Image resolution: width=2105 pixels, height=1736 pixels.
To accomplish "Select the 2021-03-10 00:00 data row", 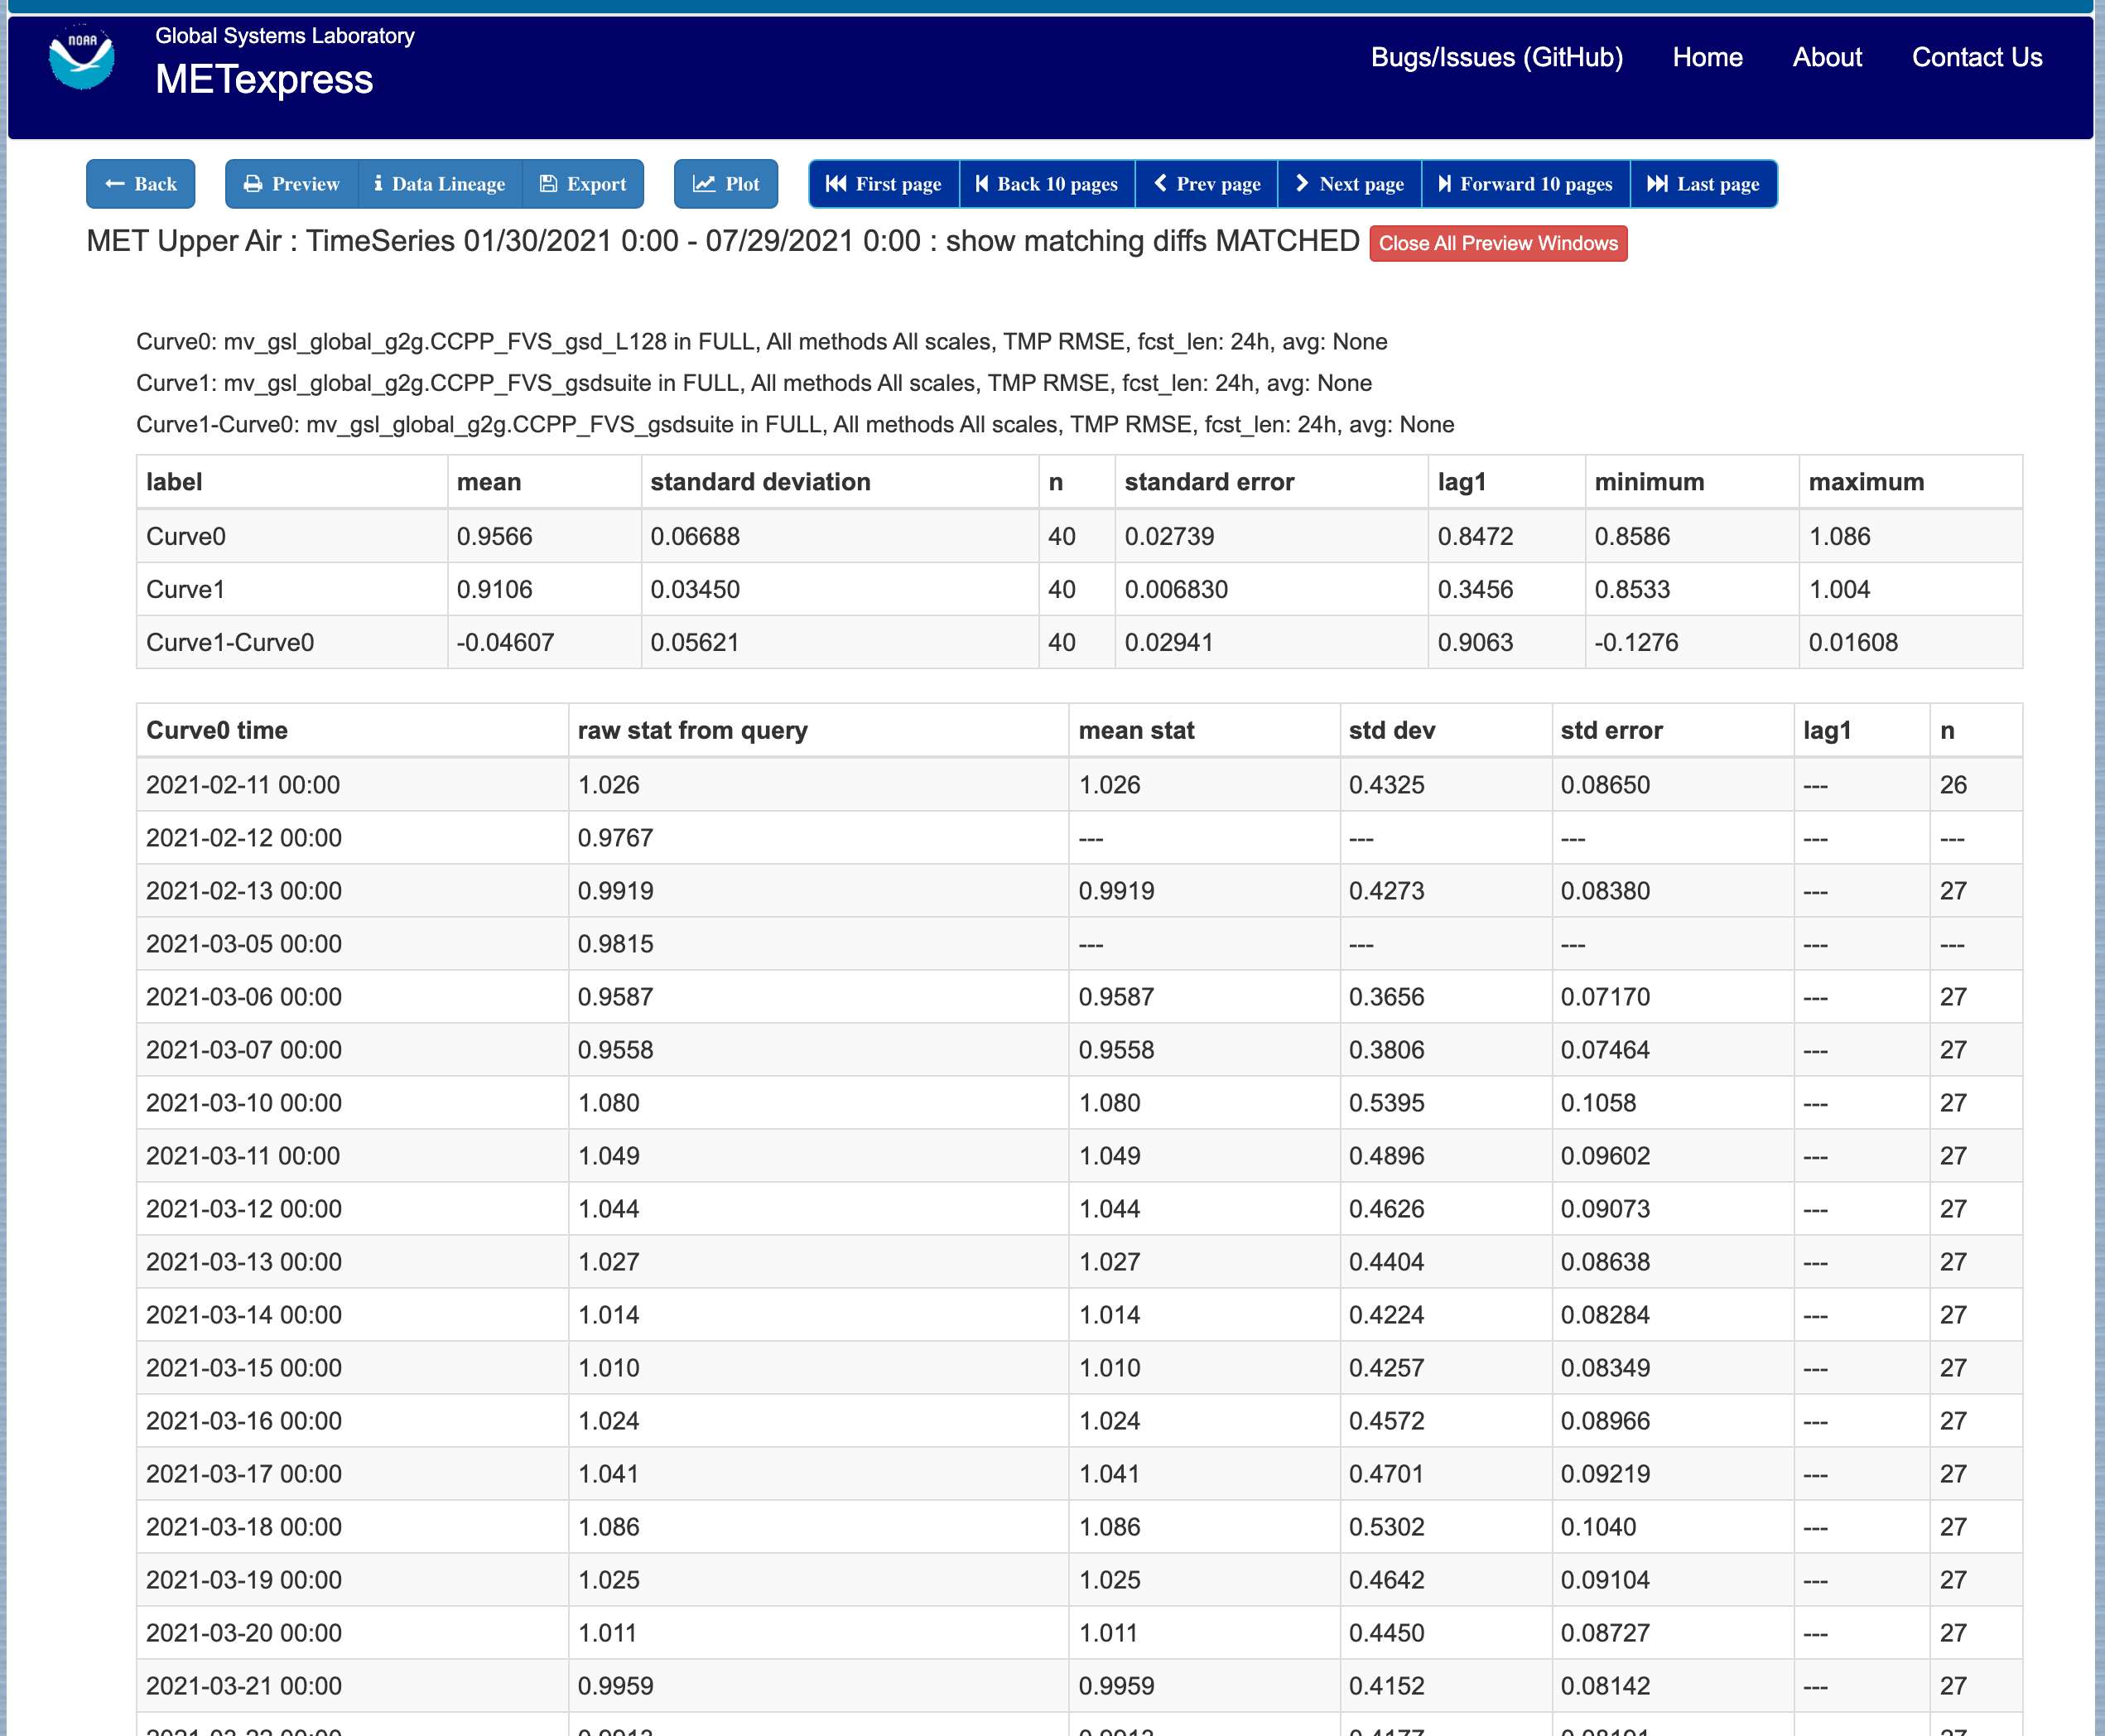I will point(1080,1103).
